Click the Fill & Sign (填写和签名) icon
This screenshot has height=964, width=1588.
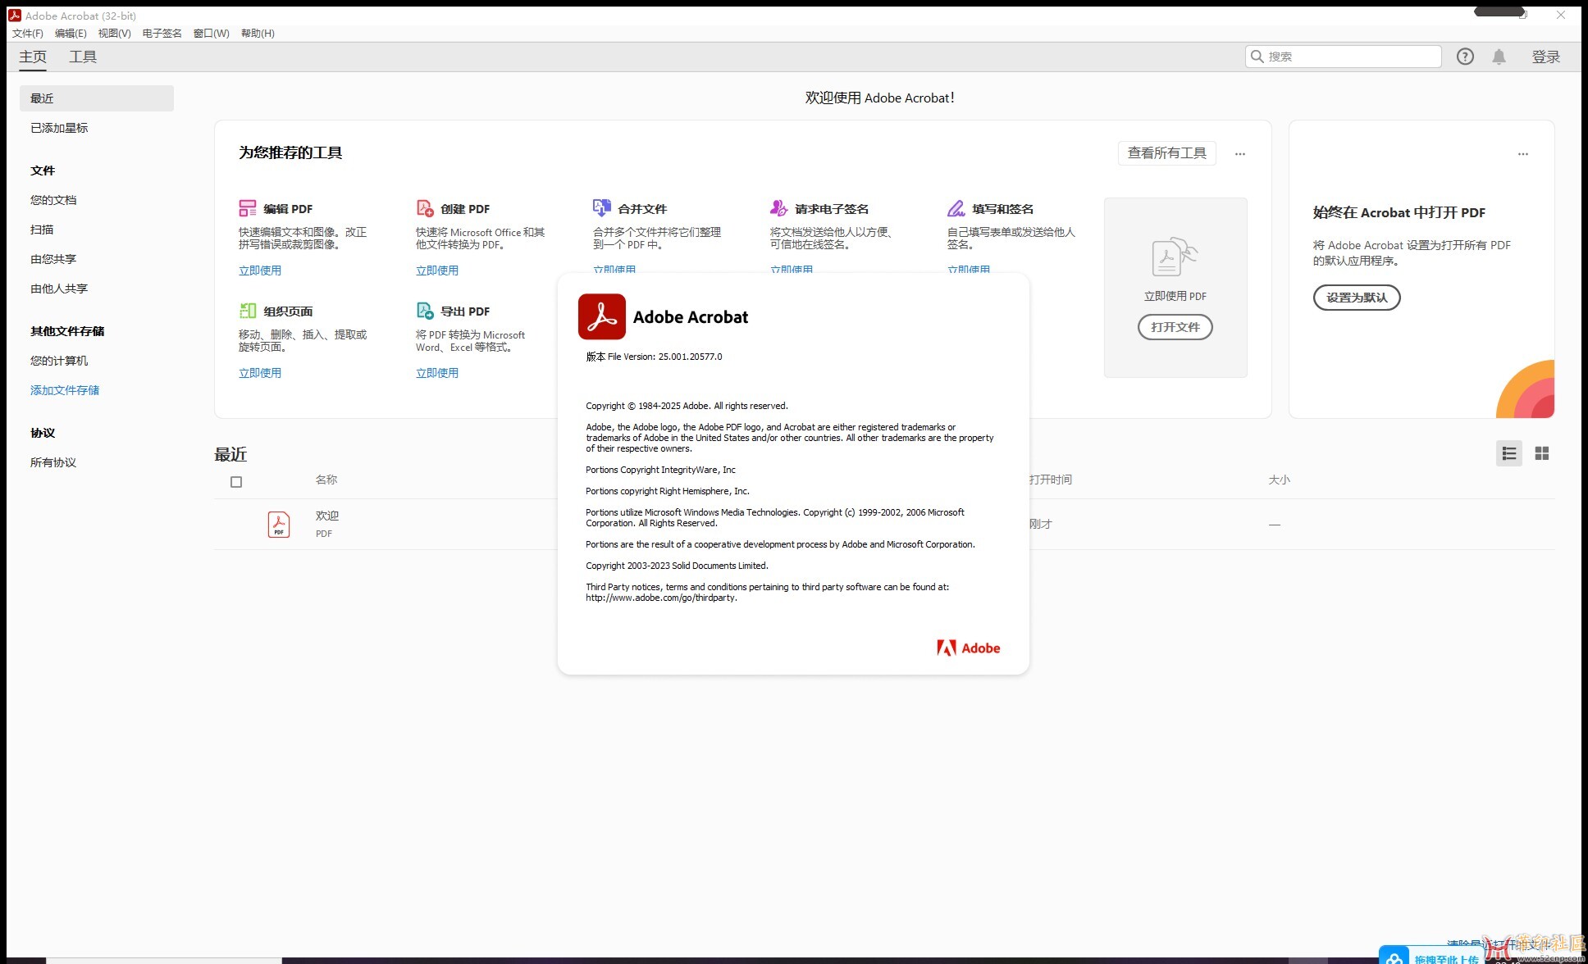coord(956,208)
